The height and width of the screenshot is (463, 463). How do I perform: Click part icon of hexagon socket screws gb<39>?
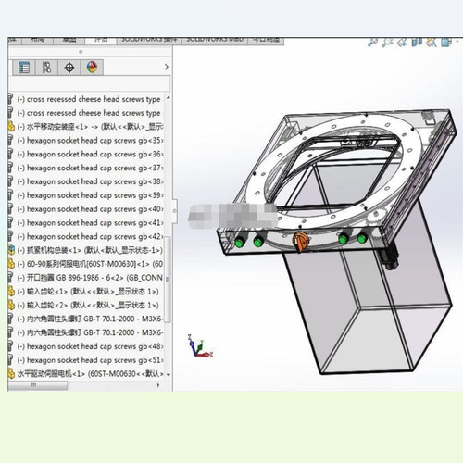(11, 195)
